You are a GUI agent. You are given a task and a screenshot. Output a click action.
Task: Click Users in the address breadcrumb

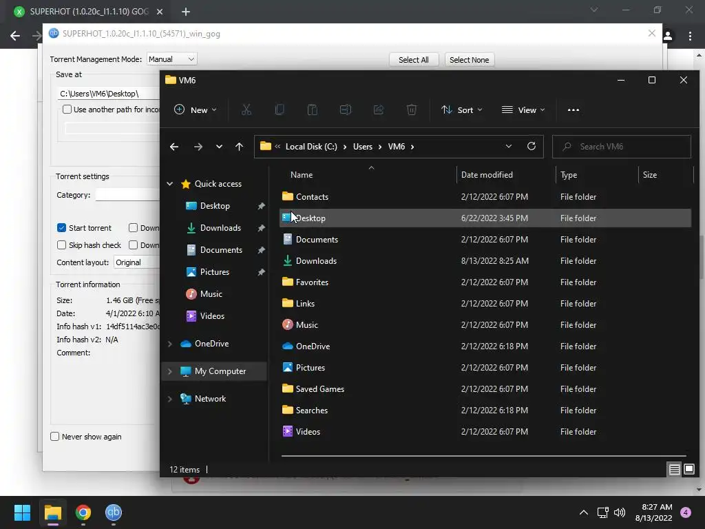click(x=362, y=147)
